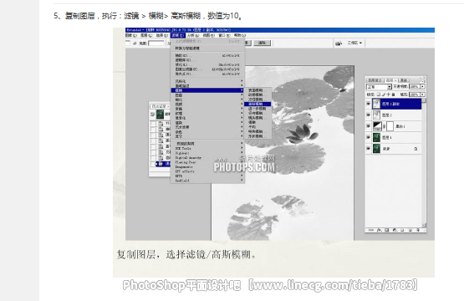
Task: Select 特殊模糊 (Smart Blur) in the blur submenu
Action: point(257,131)
